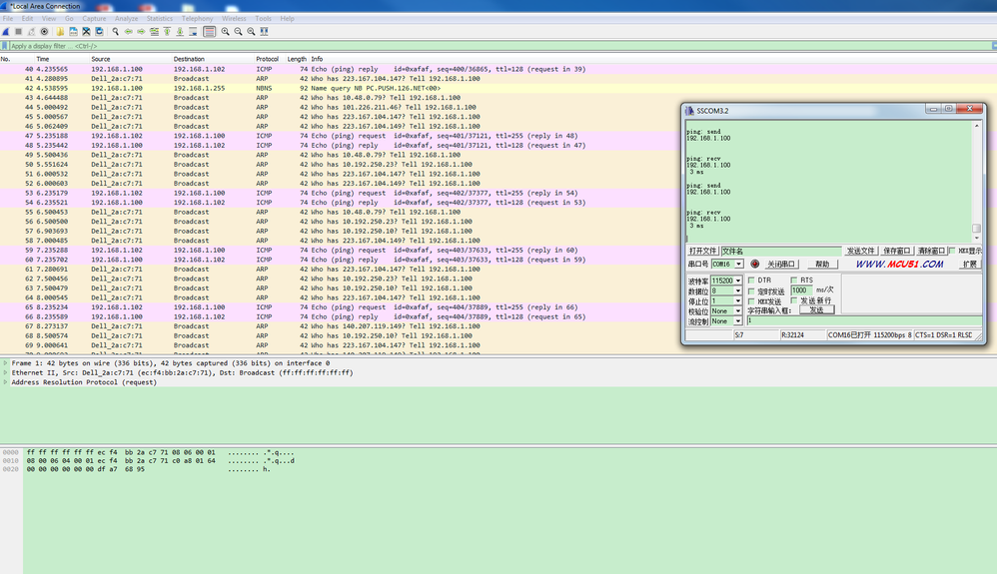
Task: Jump to the first packet
Action: click(167, 32)
